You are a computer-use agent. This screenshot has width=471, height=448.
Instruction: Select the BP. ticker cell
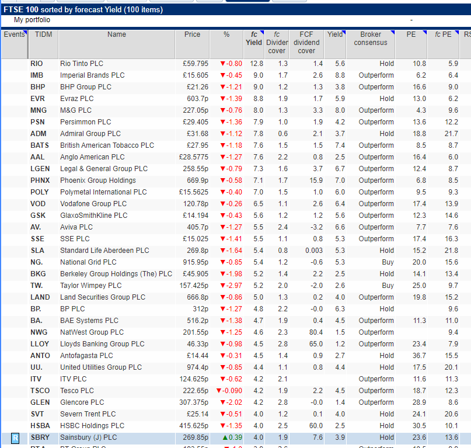click(36, 309)
